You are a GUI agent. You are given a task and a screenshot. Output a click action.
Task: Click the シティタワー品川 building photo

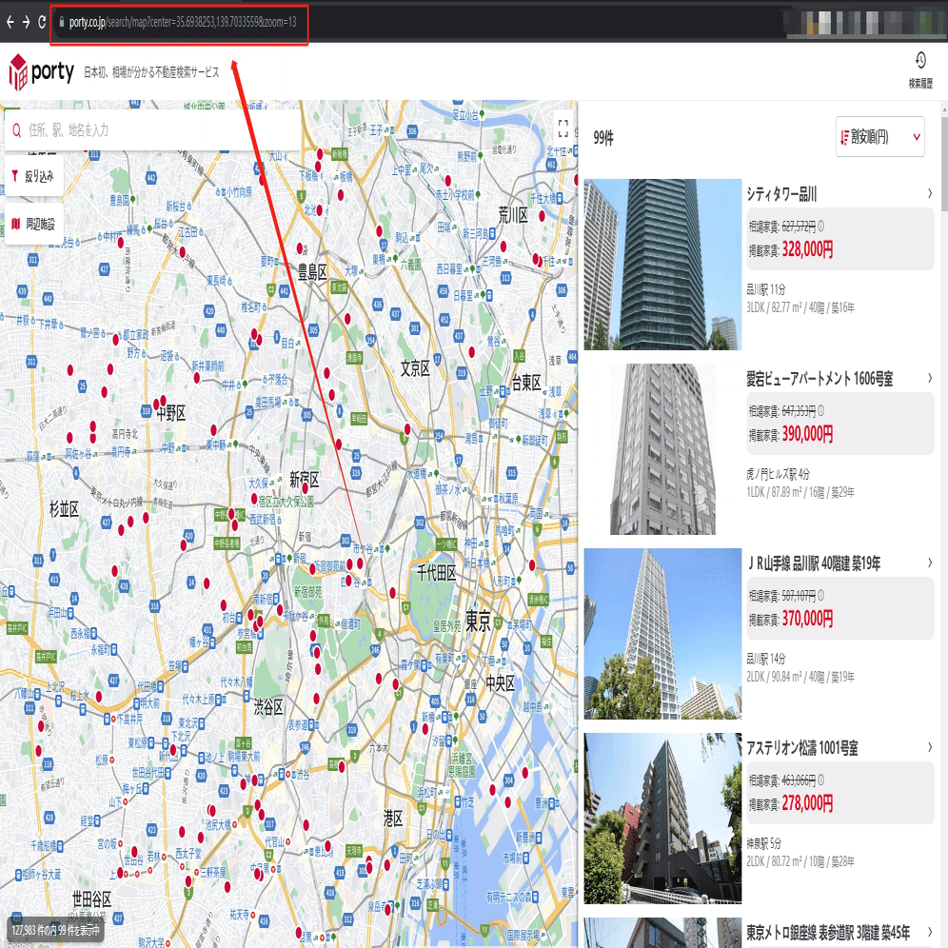(662, 265)
